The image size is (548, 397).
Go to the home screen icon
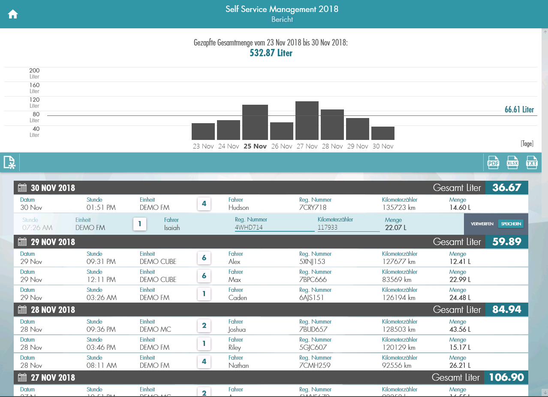13,14
